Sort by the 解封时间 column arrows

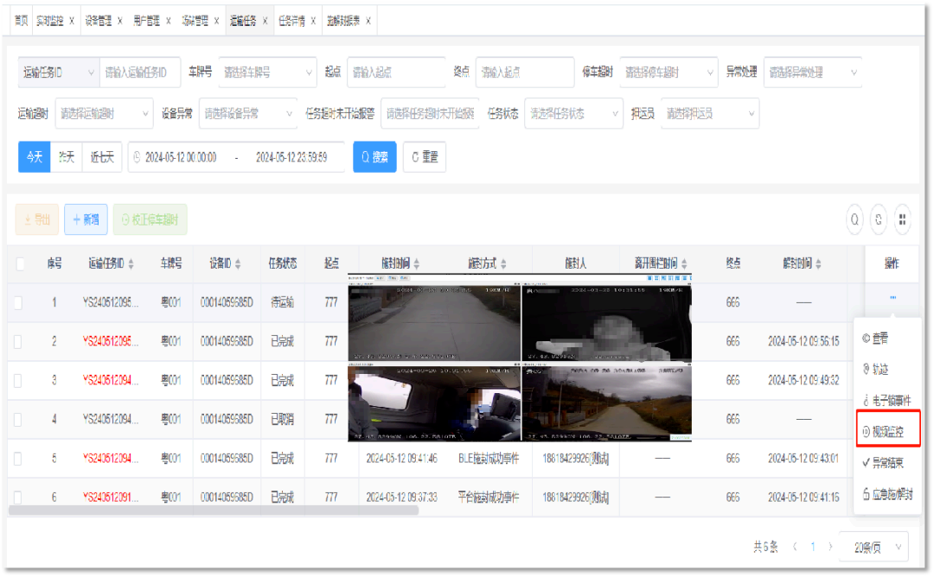tap(818, 263)
